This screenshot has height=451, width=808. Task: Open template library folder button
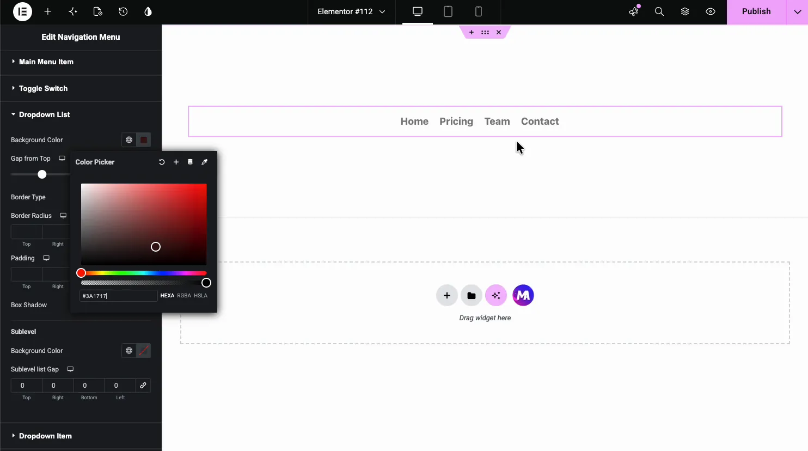472,295
